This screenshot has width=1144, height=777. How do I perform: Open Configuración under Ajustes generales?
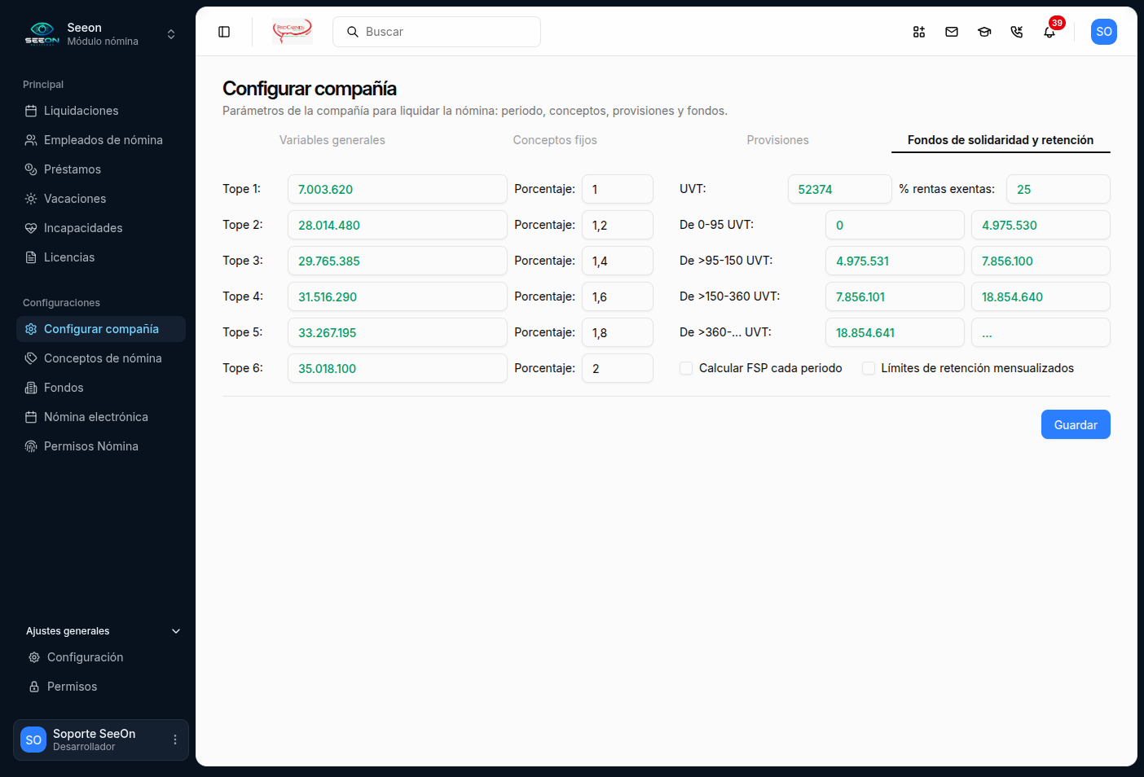coord(103,657)
